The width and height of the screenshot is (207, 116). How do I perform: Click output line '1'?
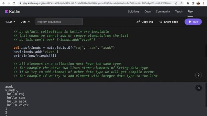pos(6,109)
